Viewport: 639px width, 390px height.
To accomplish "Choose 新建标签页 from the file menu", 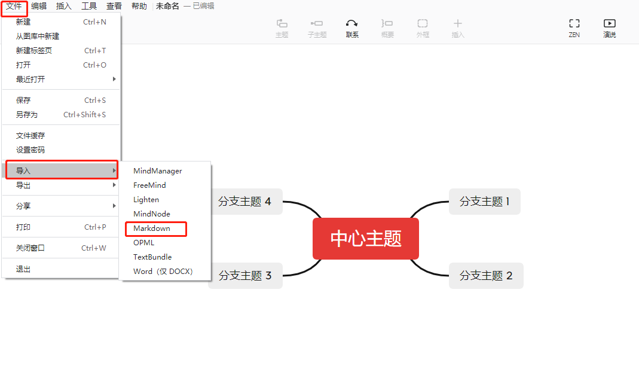I will [x=34, y=50].
